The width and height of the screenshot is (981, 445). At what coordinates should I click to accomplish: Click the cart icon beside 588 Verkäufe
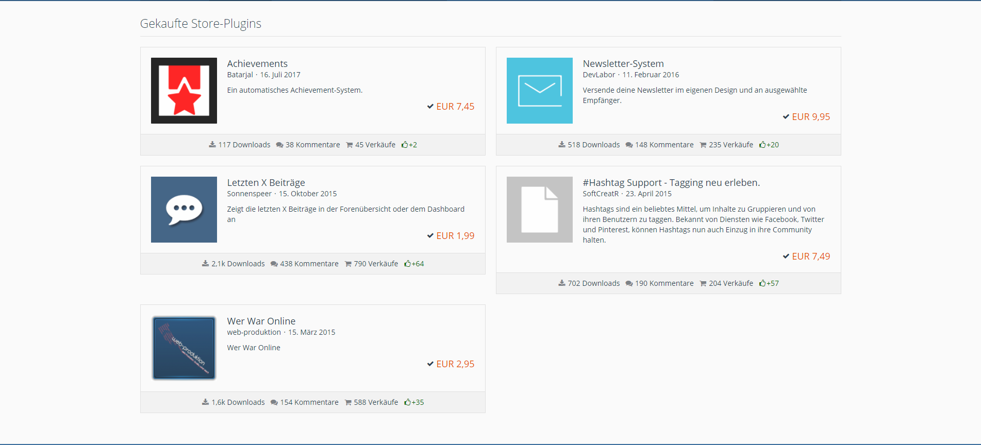tap(348, 402)
